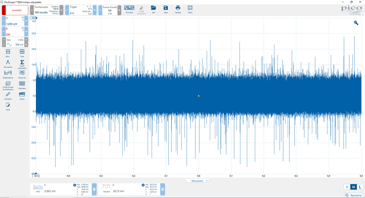Lower the trigger level with minus
Image resolution: width=365 pixels, height=198 pixels.
coord(67,10)
